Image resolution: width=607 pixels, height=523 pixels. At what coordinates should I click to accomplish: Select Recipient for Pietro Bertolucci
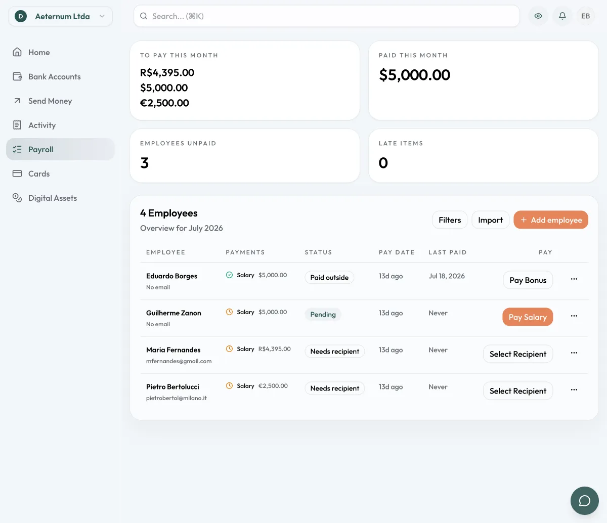click(x=518, y=391)
